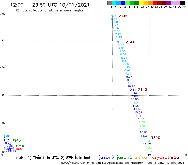This screenshot has width=188, height=165.
Task: Select the altika legend label
Action: click(141, 157)
